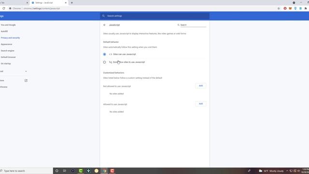Click the Mostly cloudy weather text

point(277,171)
